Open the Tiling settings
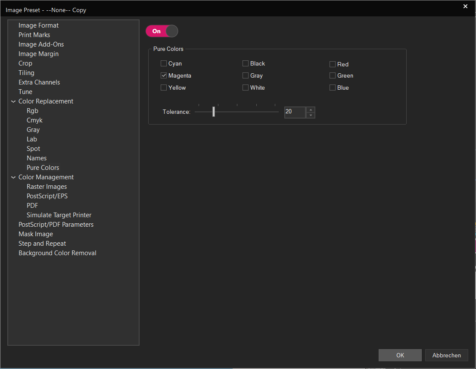This screenshot has width=476, height=369. coord(26,73)
